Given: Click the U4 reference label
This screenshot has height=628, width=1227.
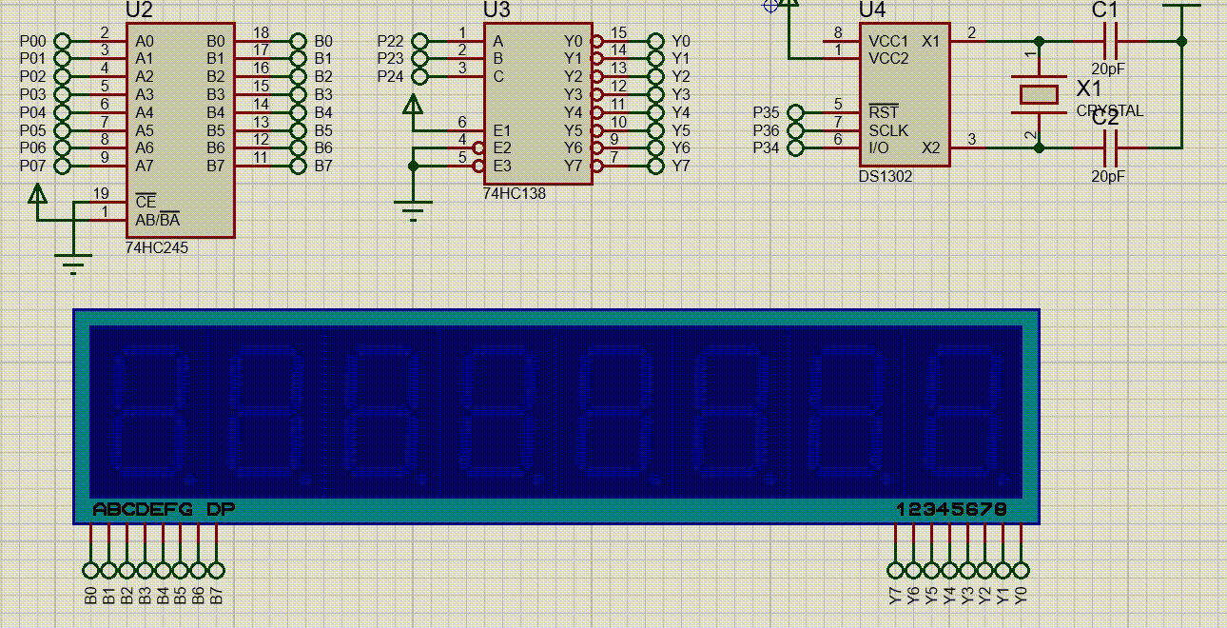Looking at the screenshot, I should pos(872,10).
